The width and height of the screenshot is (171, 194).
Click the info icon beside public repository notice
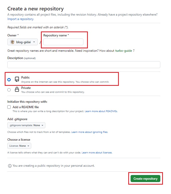[x=10, y=166]
